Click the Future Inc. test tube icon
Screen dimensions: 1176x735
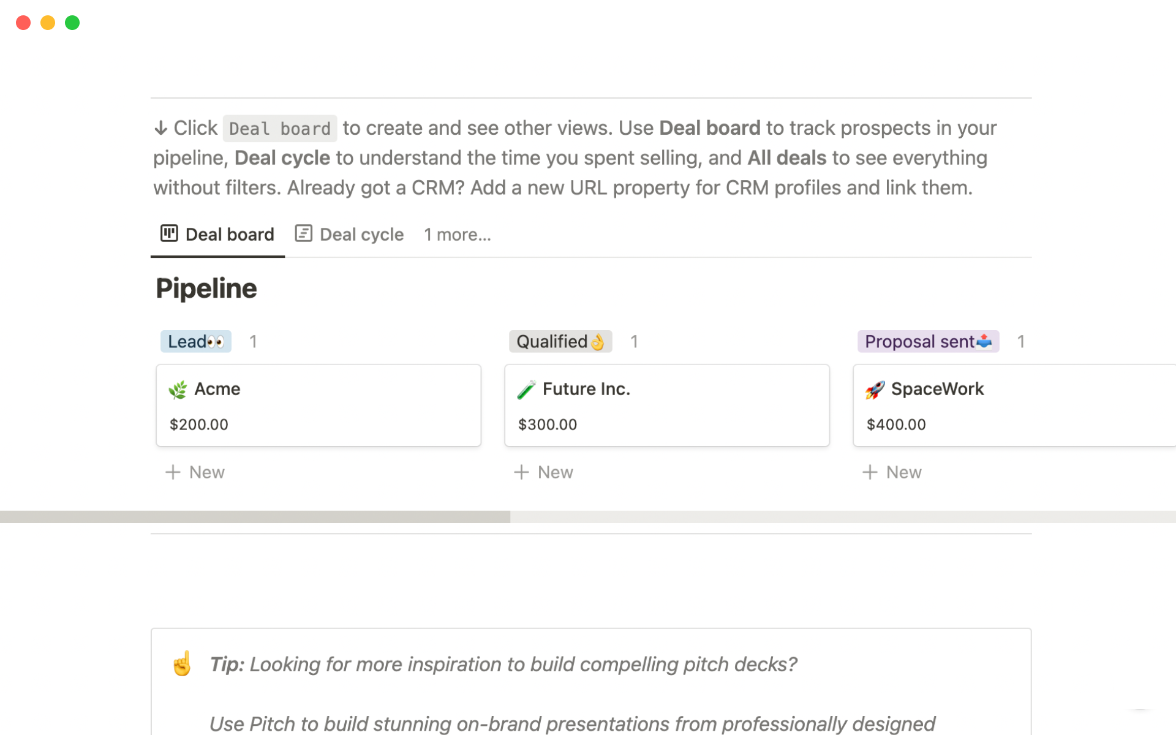[x=526, y=390]
